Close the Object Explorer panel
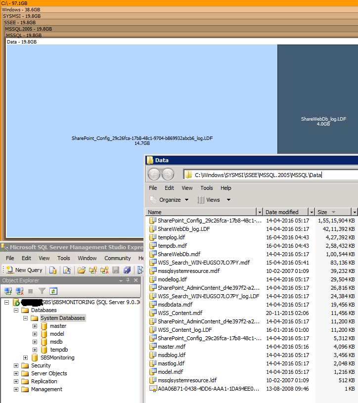The height and width of the screenshot is (403, 358). point(135,280)
